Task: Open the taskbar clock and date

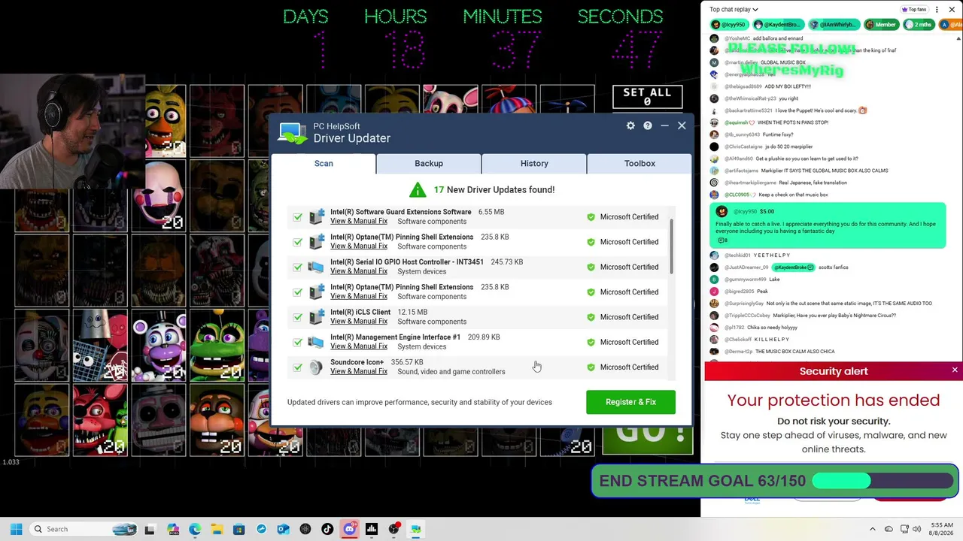Action: click(x=941, y=529)
